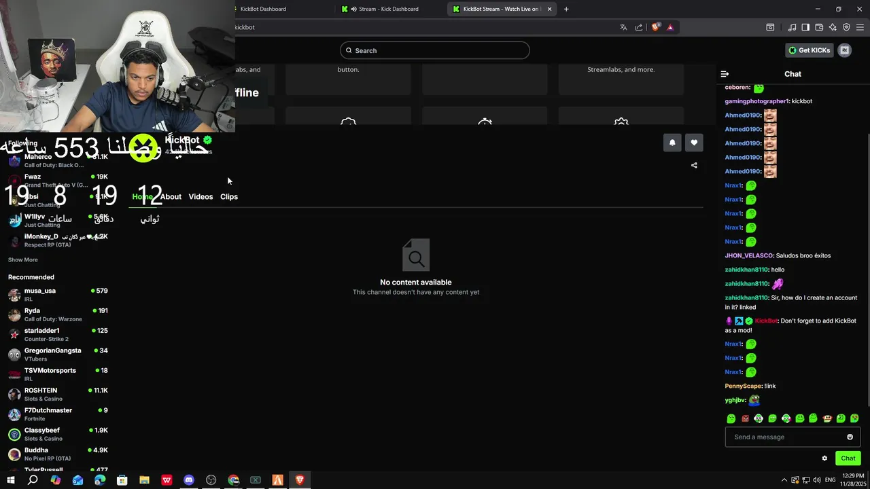Show hidden system tray icons
Viewport: 870px width, 489px height.
click(x=784, y=480)
